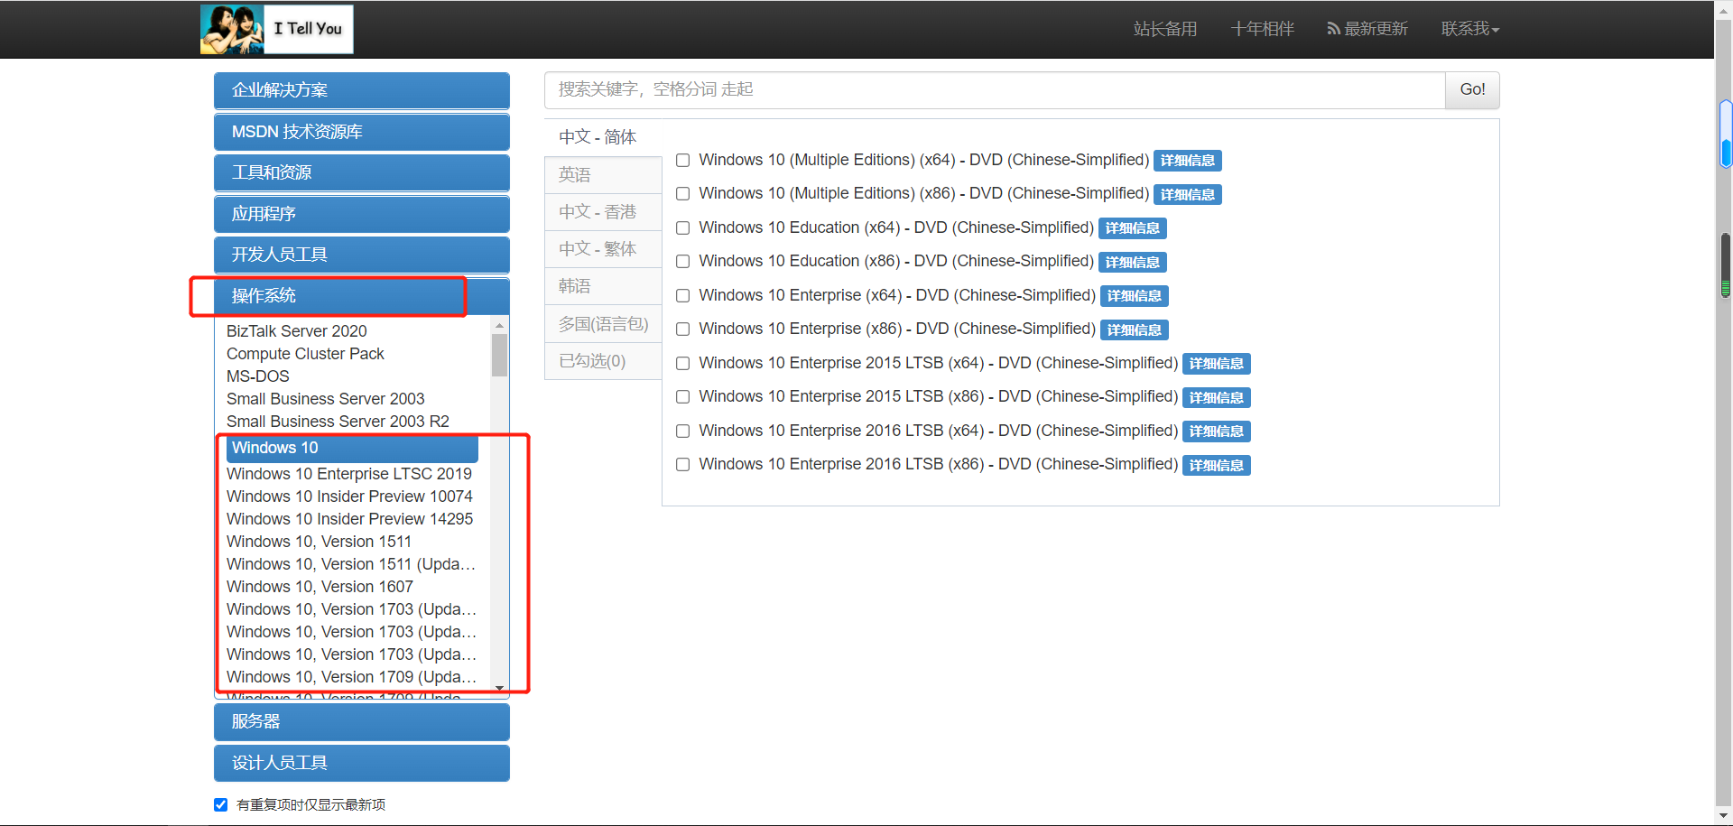Screen dimensions: 1733x826
Task: Switch to the 中文 - 繁体 tab
Action: (602, 248)
